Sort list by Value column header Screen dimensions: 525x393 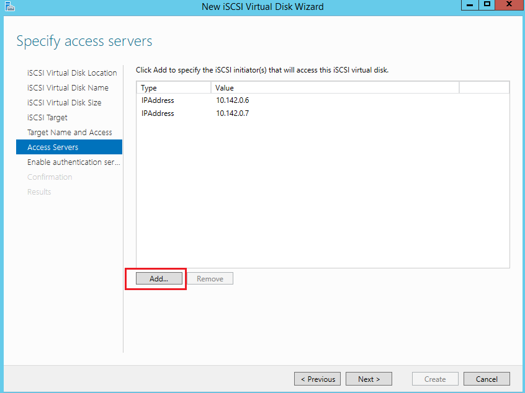334,88
